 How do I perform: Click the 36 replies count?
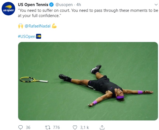click(x=28, y=128)
